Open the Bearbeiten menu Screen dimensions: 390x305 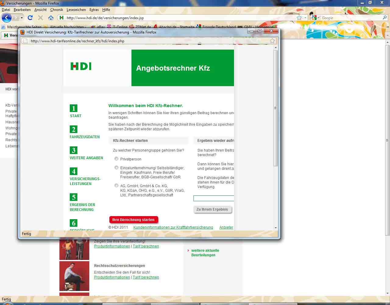tap(22, 10)
